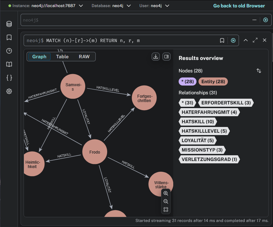
Task: Switch to the RAW result view
Action: coord(84,57)
